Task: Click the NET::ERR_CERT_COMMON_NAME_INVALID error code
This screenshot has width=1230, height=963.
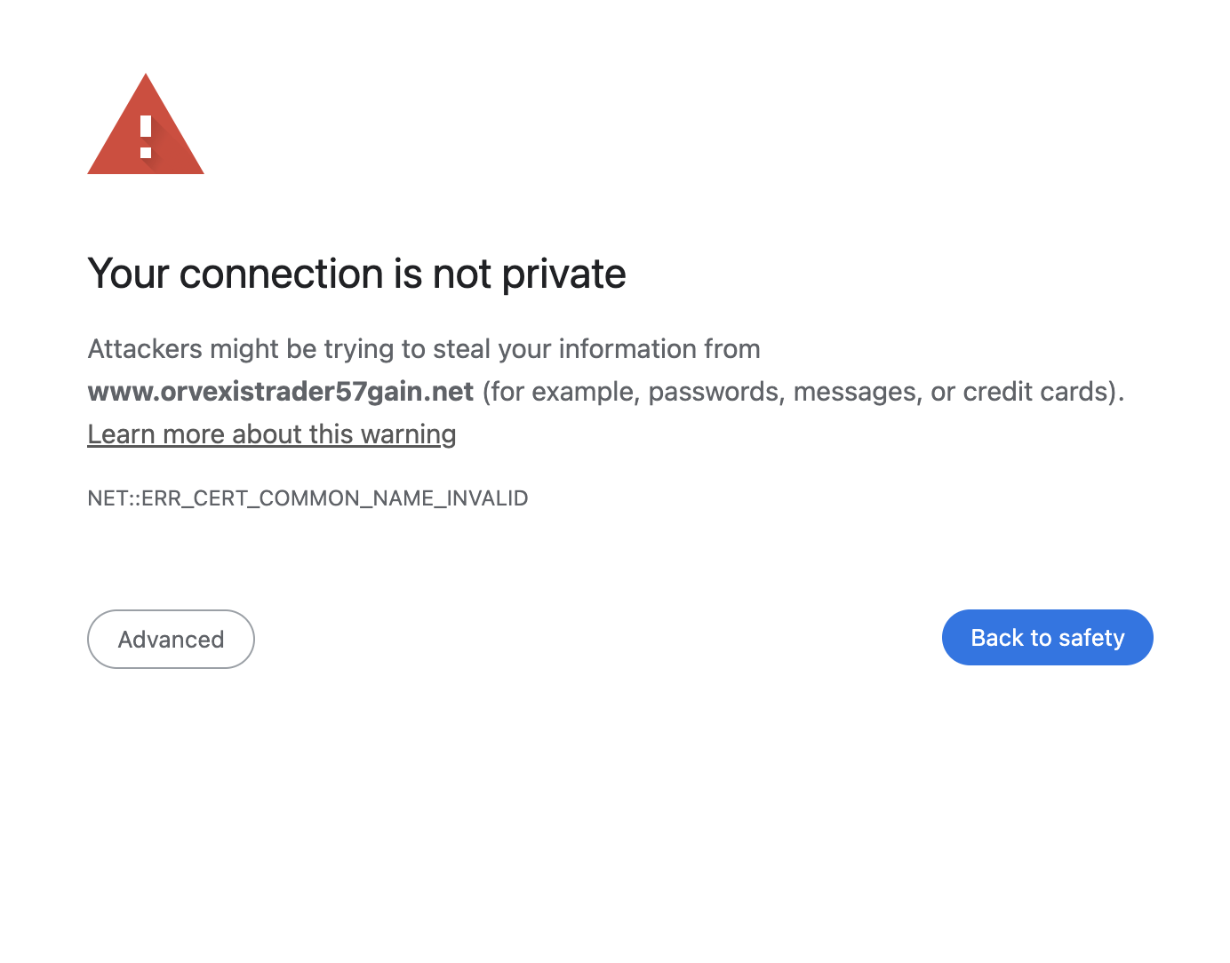Action: [x=307, y=498]
